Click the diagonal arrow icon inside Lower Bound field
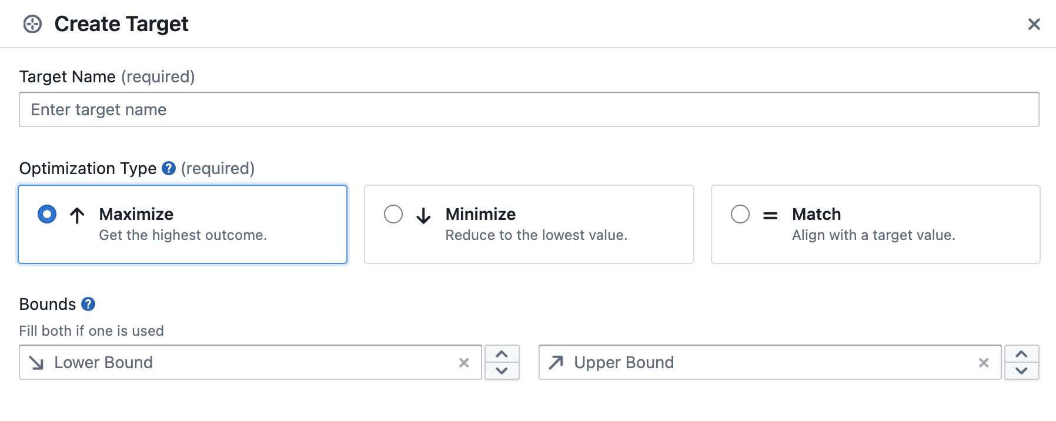1056x421 pixels. pos(36,363)
